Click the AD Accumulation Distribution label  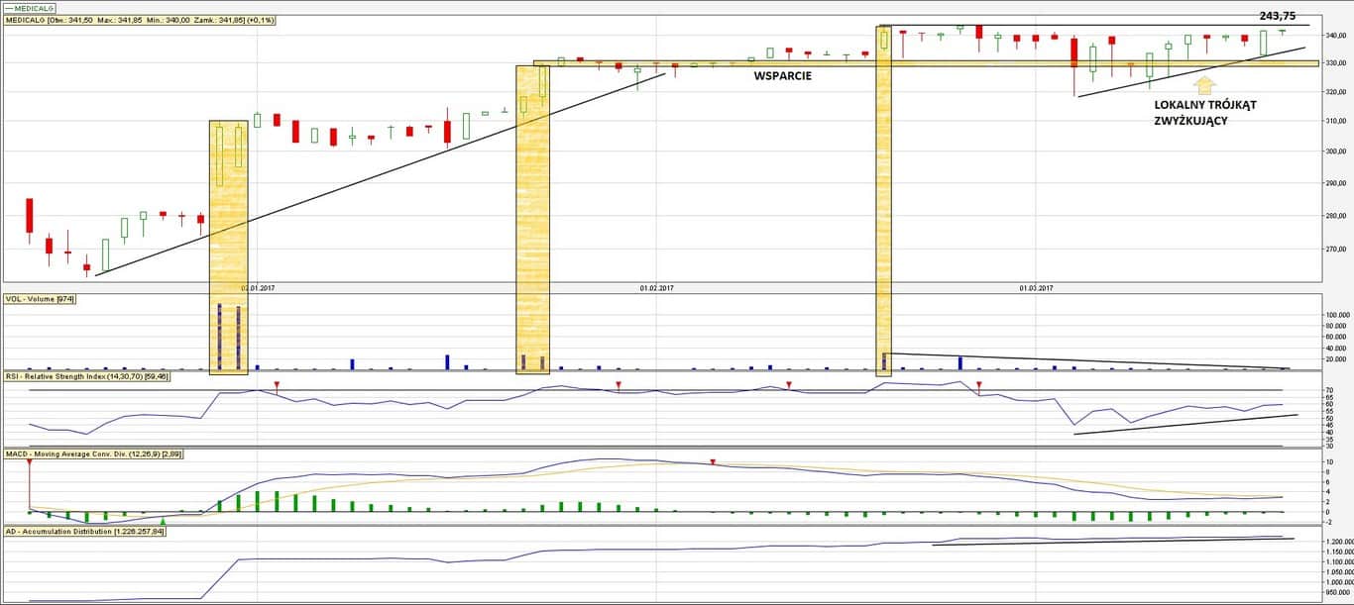click(84, 532)
